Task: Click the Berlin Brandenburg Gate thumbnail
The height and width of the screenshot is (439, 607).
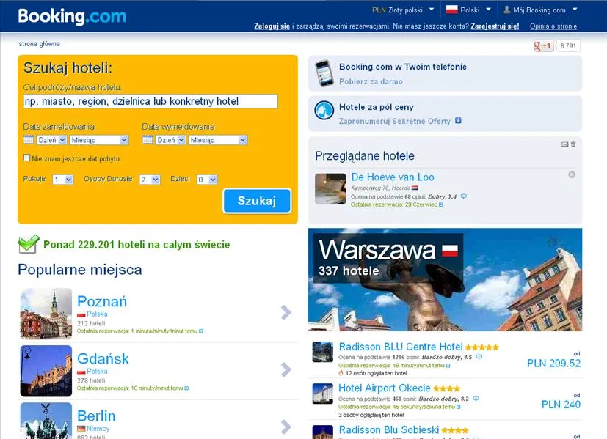Action: 46,421
